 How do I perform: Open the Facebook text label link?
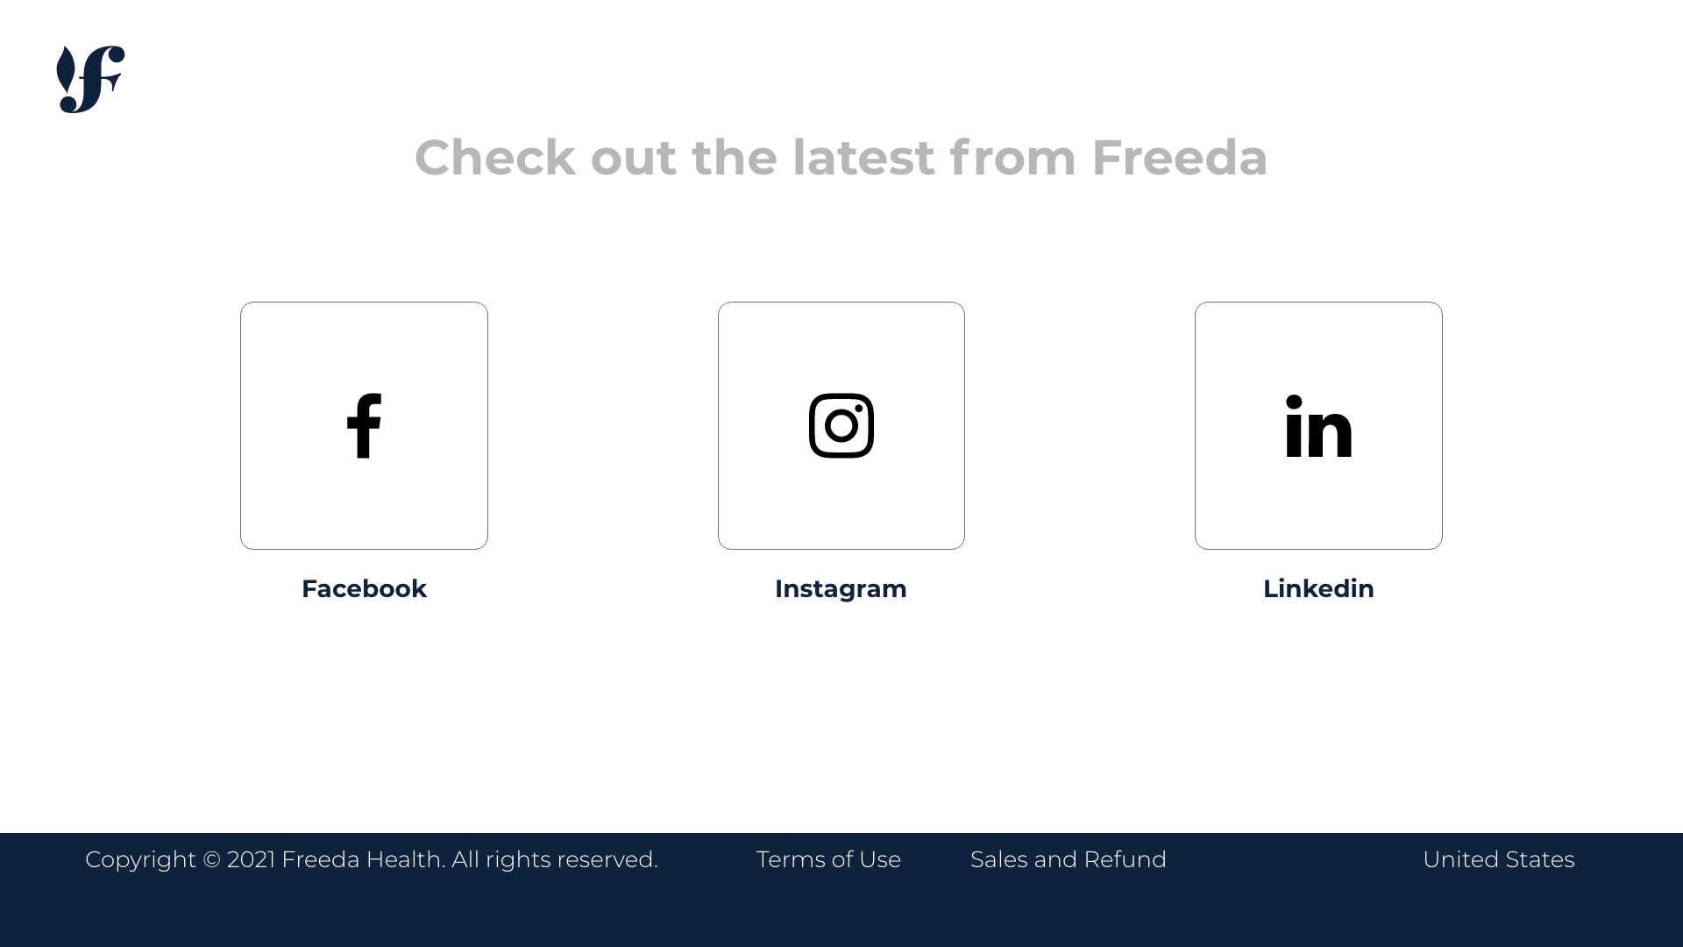[364, 588]
